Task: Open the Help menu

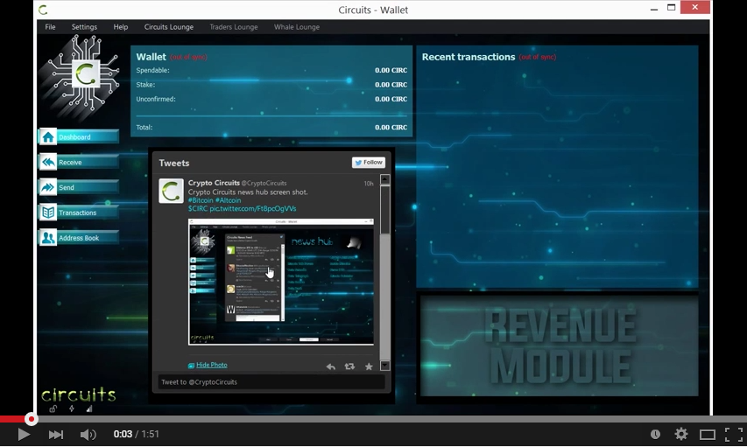Action: (121, 27)
